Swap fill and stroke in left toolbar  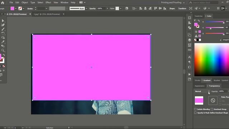(x=4, y=55)
